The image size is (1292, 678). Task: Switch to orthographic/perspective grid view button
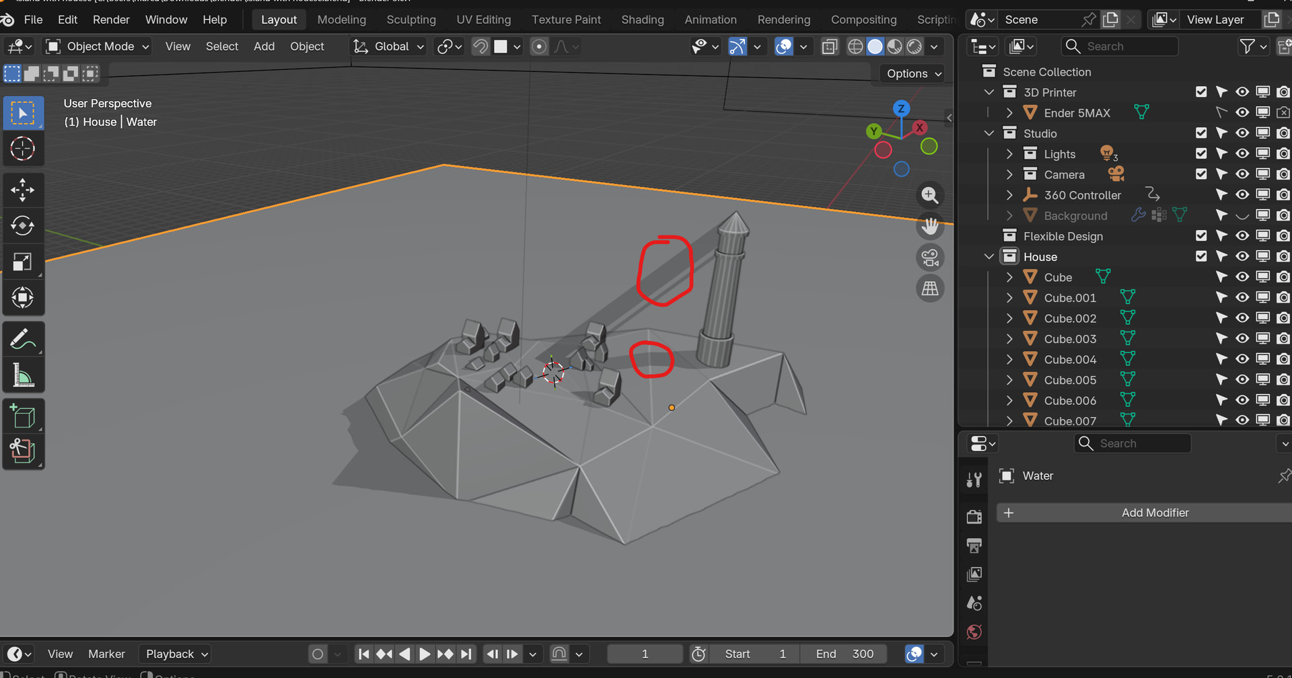930,289
